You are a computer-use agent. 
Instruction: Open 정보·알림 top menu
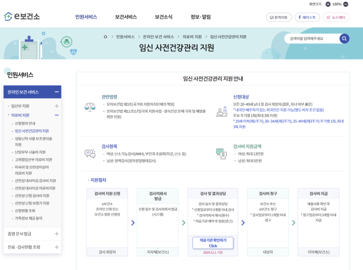coord(200,17)
